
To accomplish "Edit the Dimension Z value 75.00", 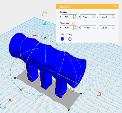I will click(105, 28).
